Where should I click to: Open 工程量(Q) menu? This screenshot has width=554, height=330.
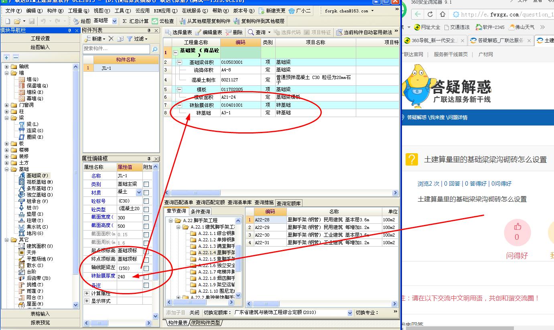79,11
